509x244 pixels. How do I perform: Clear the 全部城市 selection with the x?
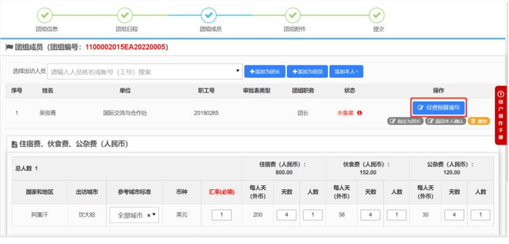click(x=149, y=215)
